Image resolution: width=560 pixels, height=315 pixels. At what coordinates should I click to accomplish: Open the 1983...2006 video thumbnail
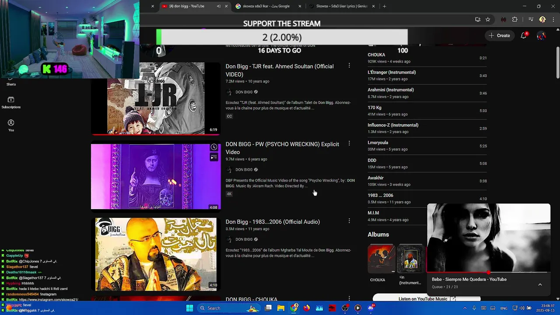pyautogui.click(x=156, y=254)
